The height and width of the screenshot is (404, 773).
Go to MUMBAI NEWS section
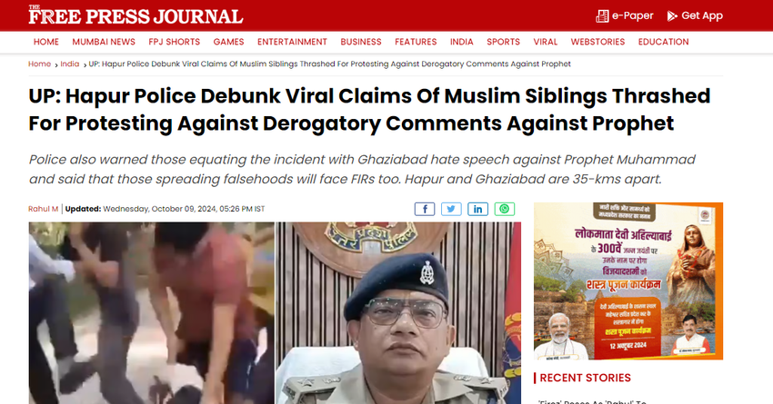[104, 42]
